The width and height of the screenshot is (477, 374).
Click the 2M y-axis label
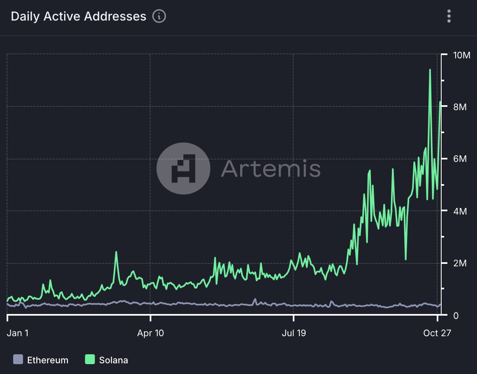[460, 263]
